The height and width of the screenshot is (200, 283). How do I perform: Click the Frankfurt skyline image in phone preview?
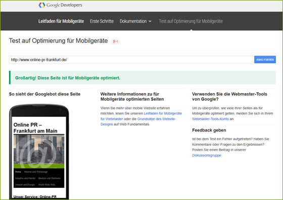point(39,151)
